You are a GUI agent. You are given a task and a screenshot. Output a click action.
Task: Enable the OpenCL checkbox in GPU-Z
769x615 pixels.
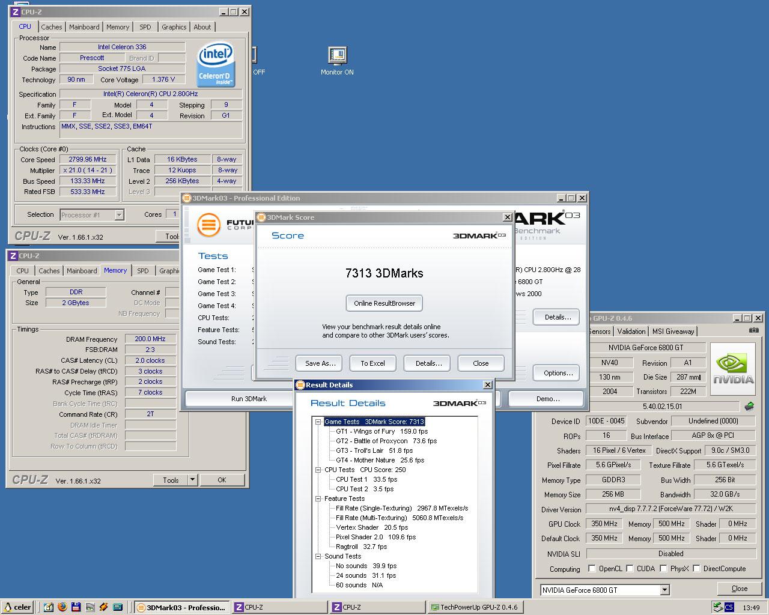point(592,568)
